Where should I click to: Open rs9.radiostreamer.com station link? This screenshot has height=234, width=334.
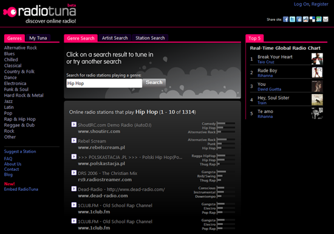point(105,180)
